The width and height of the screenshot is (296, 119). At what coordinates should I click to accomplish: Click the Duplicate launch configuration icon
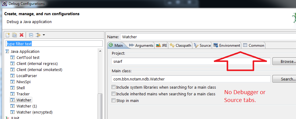[15, 35]
